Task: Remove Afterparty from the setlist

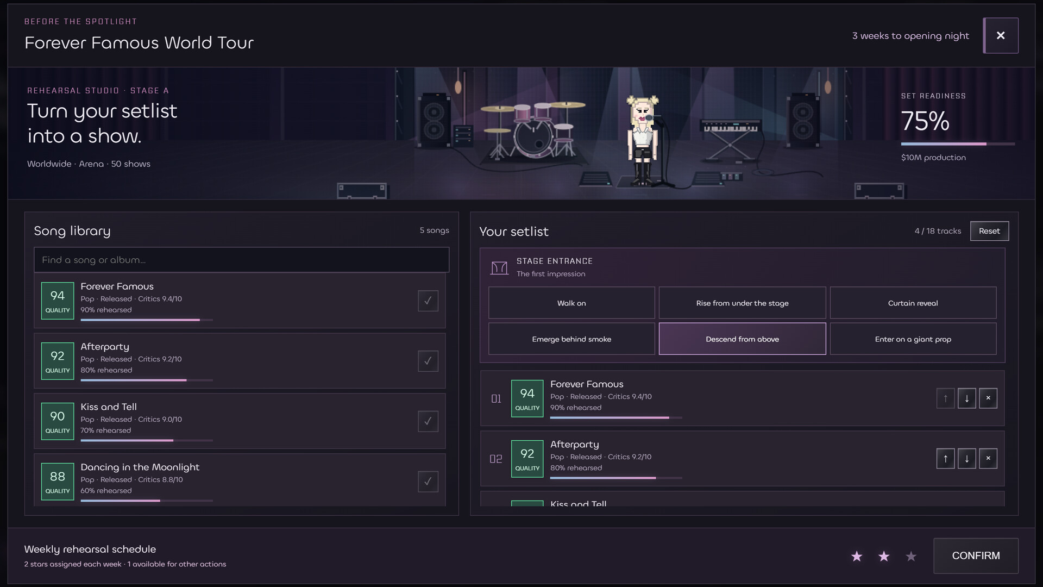Action: [x=988, y=459]
